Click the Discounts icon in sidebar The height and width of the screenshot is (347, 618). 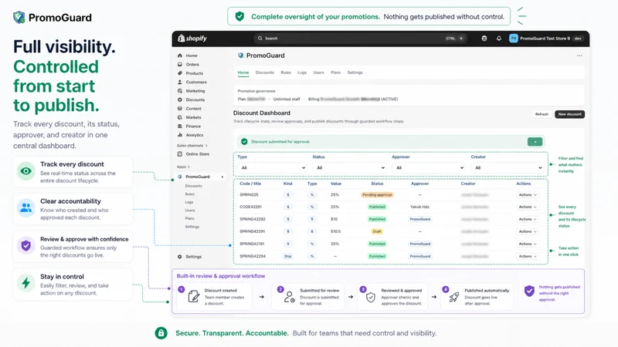[180, 99]
